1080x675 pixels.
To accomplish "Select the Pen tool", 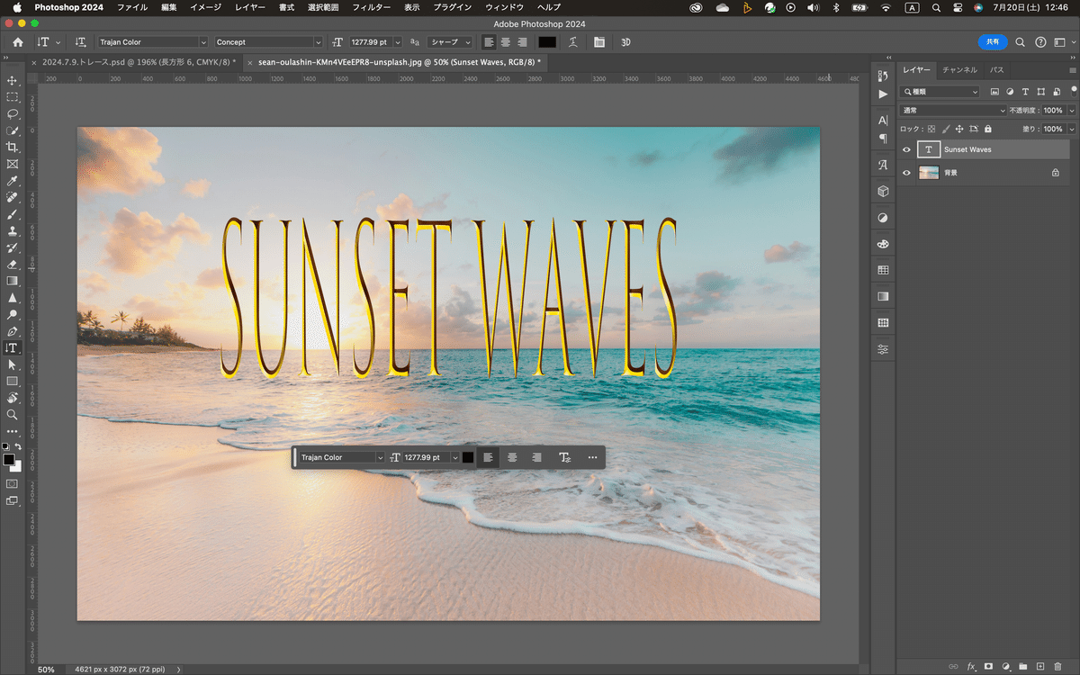I will click(12, 331).
